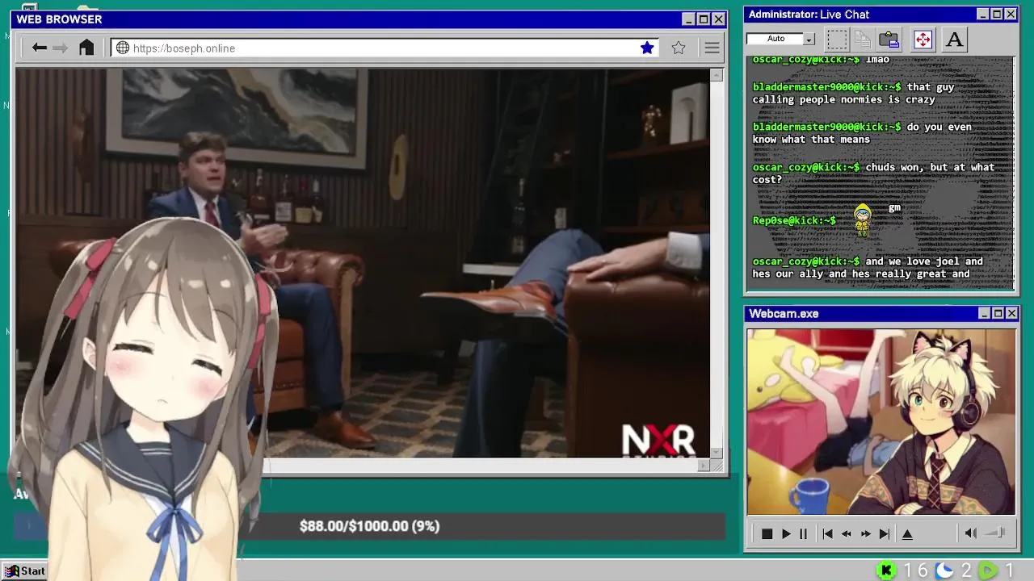The width and height of the screenshot is (1034, 581).
Task: Click the Start button on taskbar
Action: (x=25, y=571)
